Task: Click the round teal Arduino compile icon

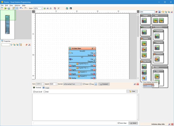Action: [67, 8]
